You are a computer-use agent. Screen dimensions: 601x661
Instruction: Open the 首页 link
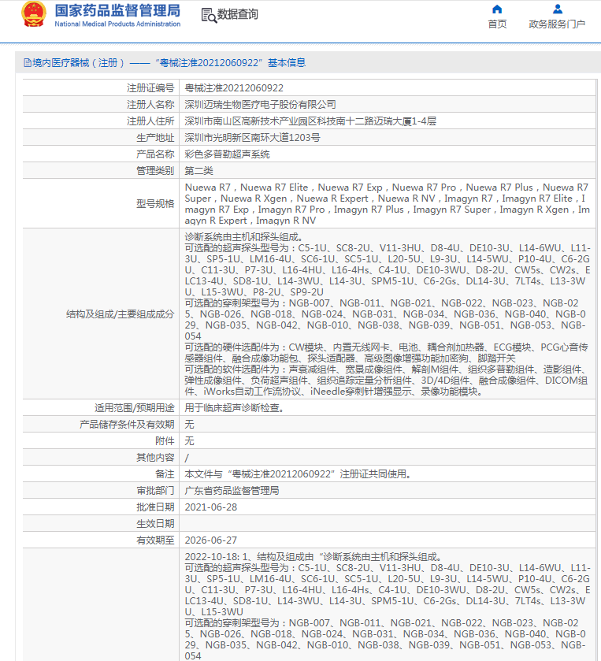pos(497,24)
